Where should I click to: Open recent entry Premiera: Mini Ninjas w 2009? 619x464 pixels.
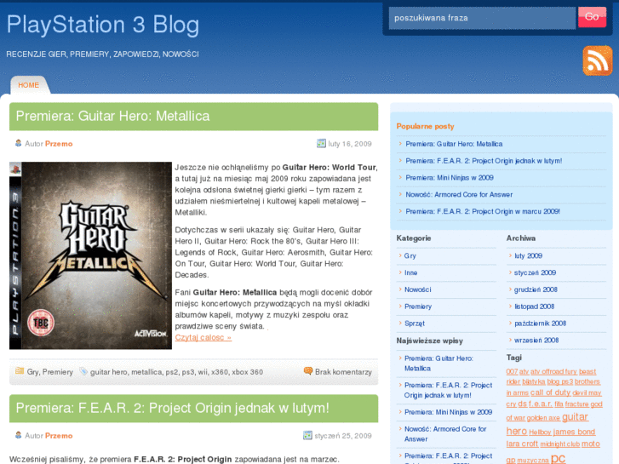pyautogui.click(x=448, y=412)
